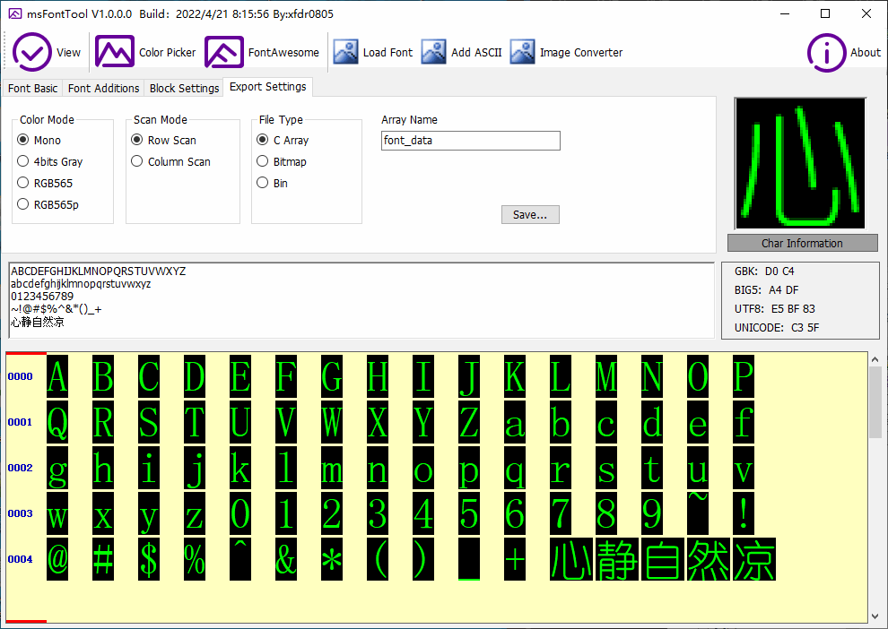The width and height of the screenshot is (888, 629).
Task: Open the FontAwesome icon tool
Action: click(x=224, y=52)
